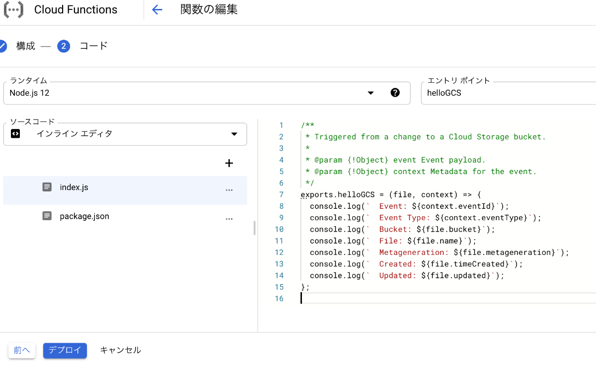Click the file.timeCreated log line
This screenshot has width=596, height=368.
pos(416,263)
